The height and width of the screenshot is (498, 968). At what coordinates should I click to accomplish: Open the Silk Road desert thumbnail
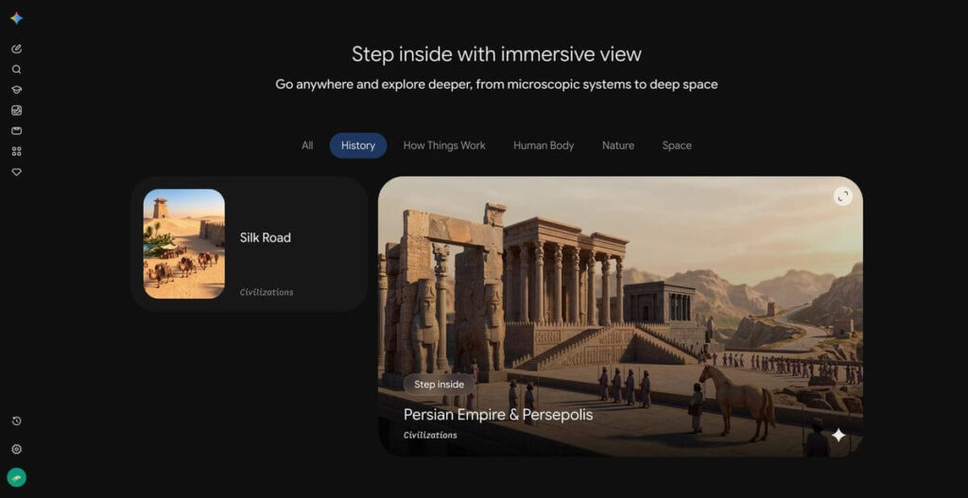point(184,244)
